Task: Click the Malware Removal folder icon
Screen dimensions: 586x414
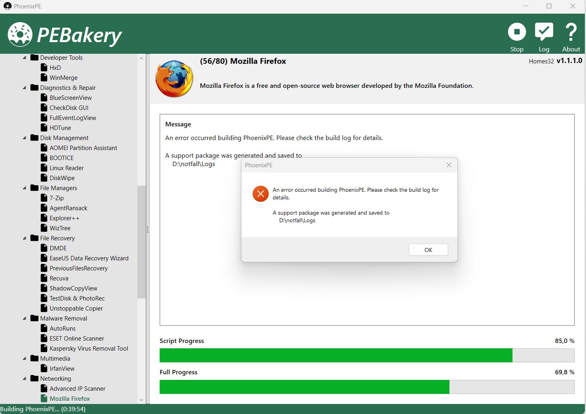Action: tap(35, 318)
